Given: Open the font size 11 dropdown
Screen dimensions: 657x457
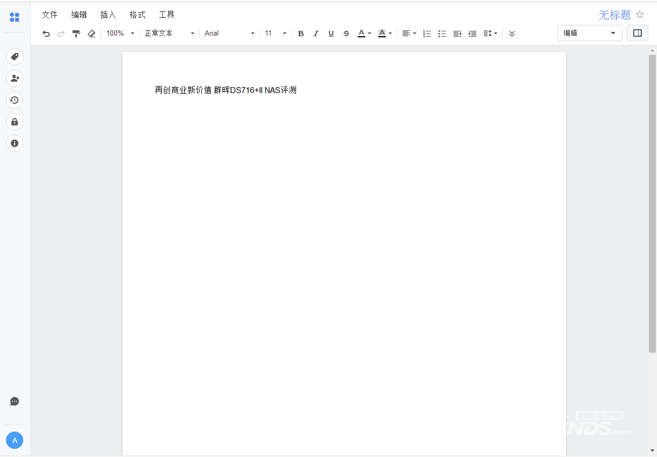Looking at the screenshot, I should (x=275, y=34).
